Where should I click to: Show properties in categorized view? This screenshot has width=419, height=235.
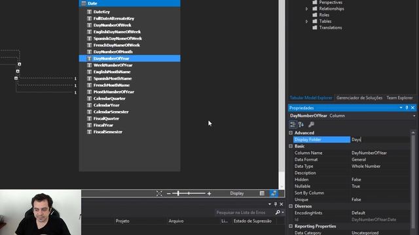point(293,125)
